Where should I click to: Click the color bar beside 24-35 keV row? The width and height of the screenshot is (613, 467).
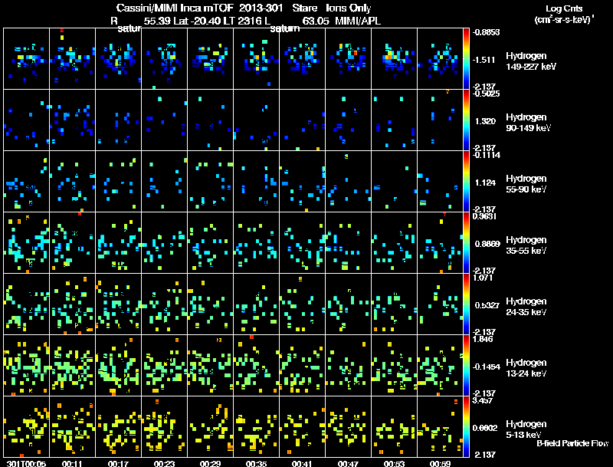click(x=466, y=304)
